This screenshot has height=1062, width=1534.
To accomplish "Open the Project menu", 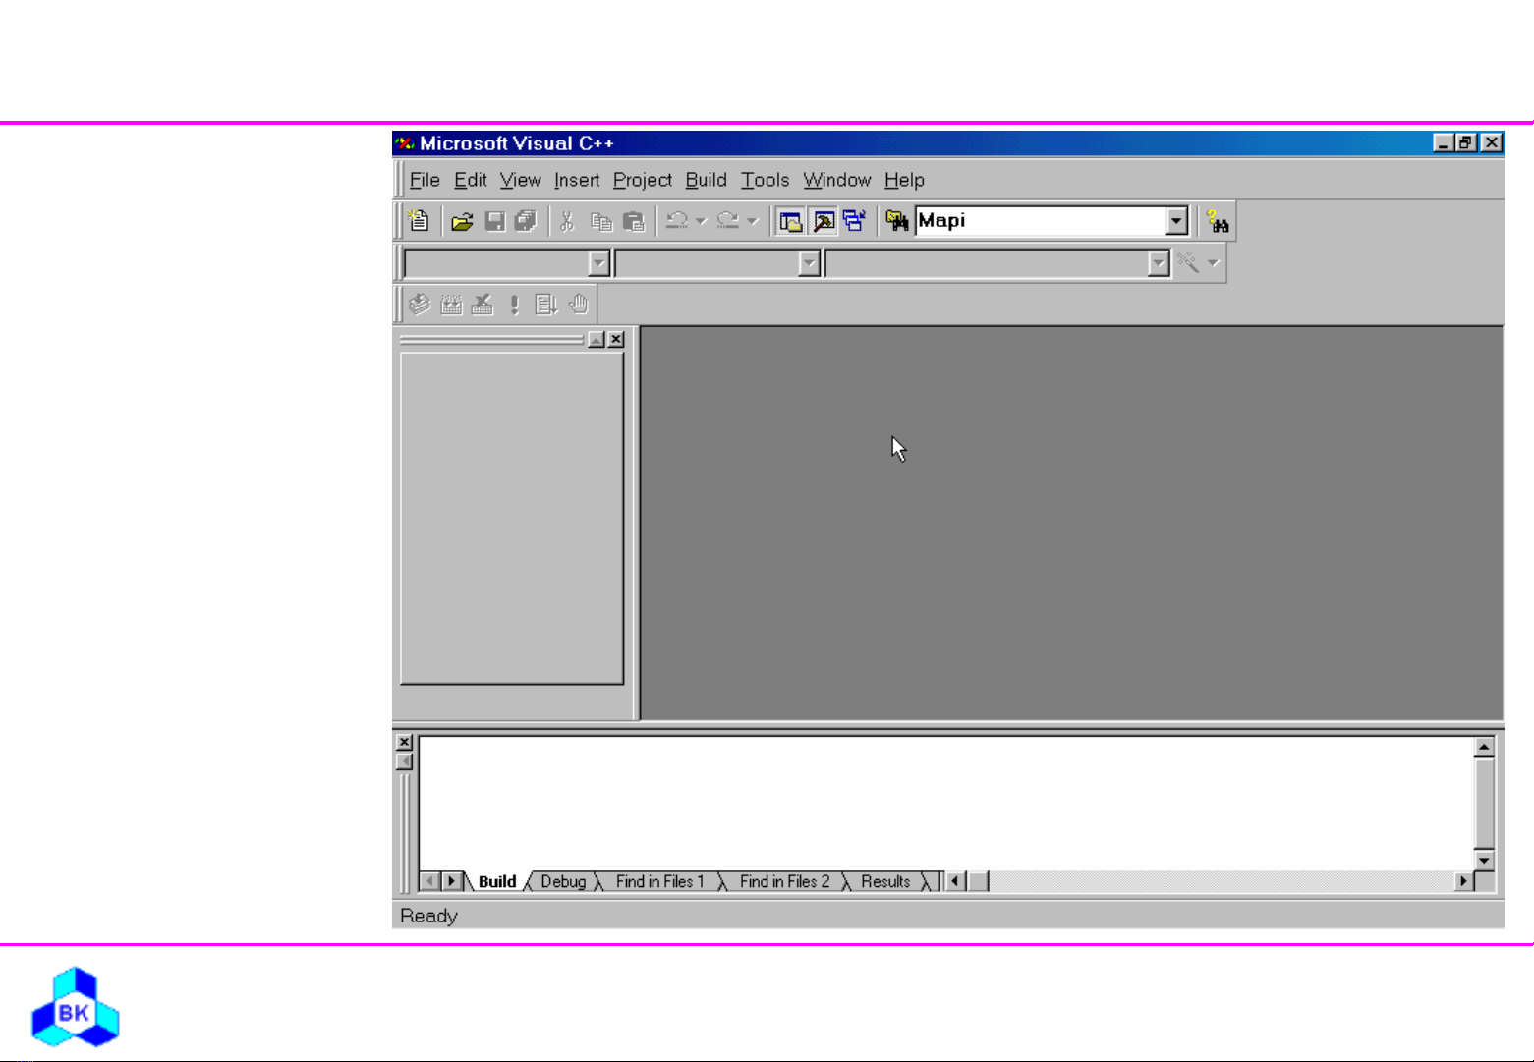I will tap(642, 180).
